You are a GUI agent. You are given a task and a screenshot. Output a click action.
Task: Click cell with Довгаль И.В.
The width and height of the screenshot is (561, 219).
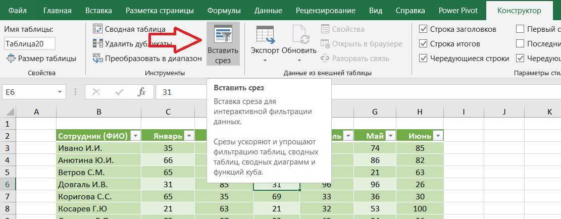(x=99, y=185)
